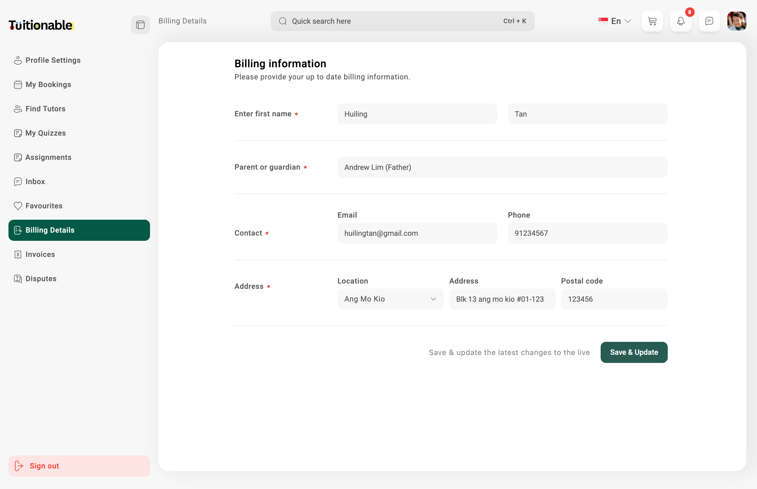
Task: Switch to My Bookings
Action: [x=48, y=84]
